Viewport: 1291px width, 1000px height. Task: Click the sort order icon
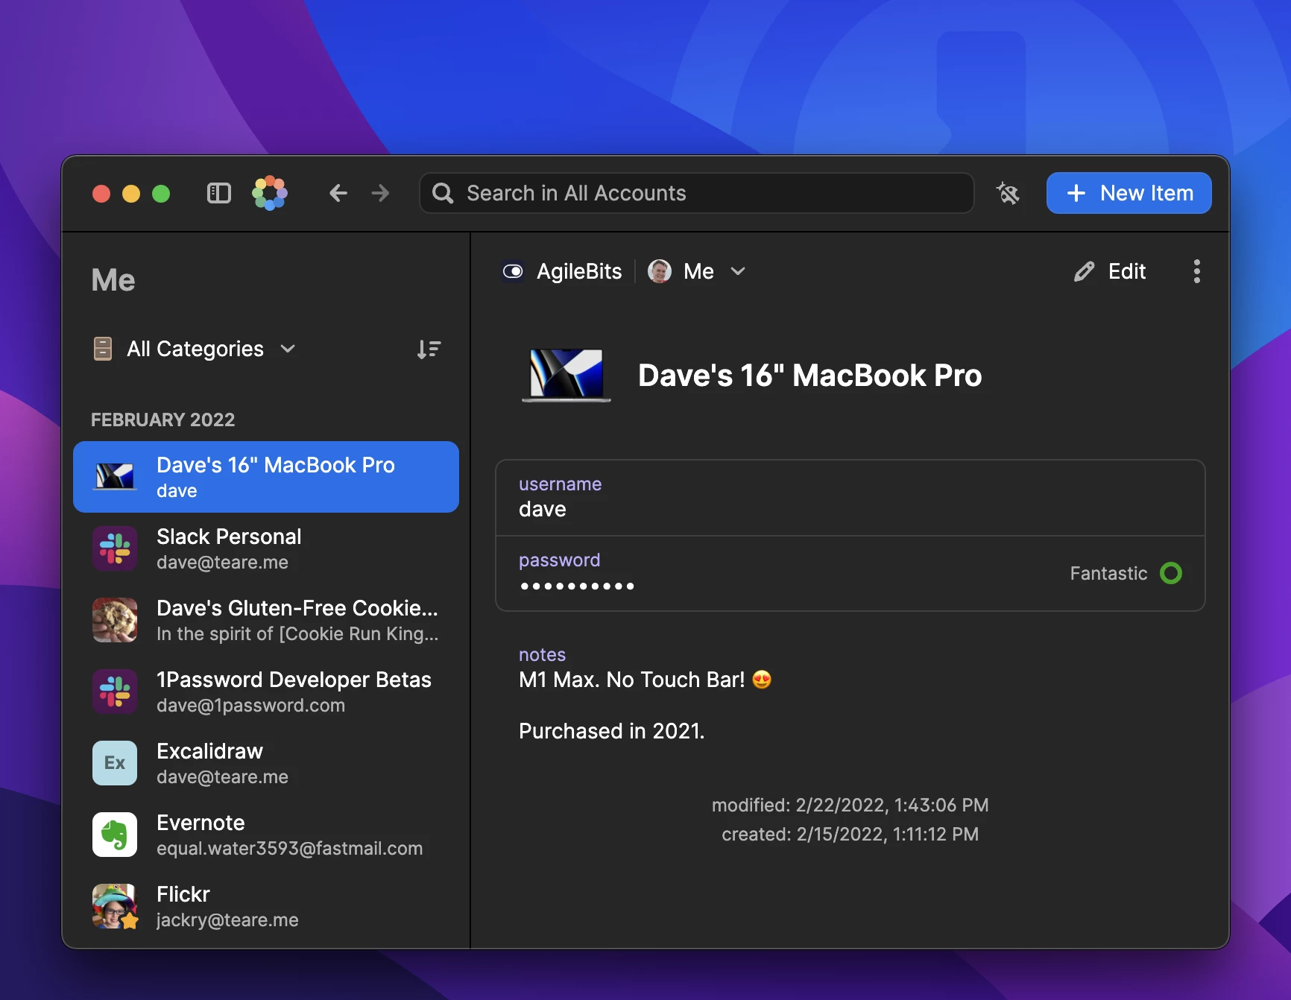point(429,349)
